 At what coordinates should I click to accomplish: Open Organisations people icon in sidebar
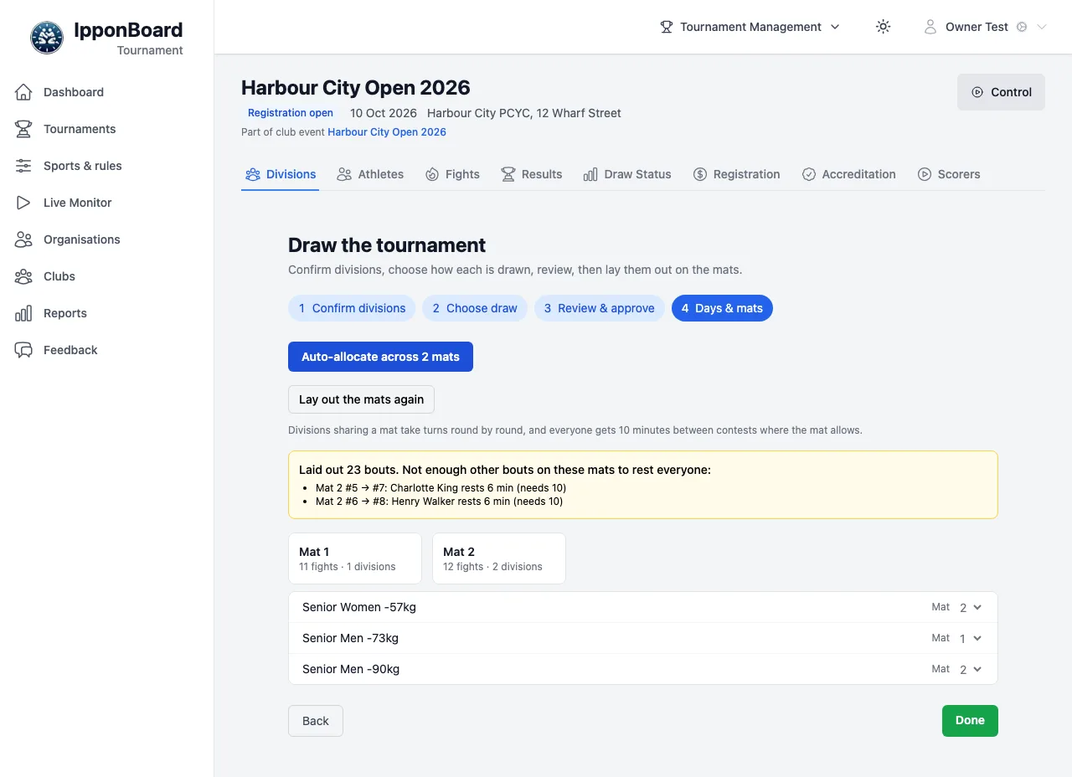(23, 239)
